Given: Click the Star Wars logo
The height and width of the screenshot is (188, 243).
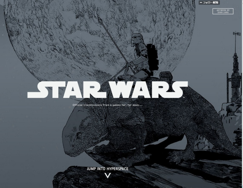Looking at the screenshot, I should tap(108, 89).
